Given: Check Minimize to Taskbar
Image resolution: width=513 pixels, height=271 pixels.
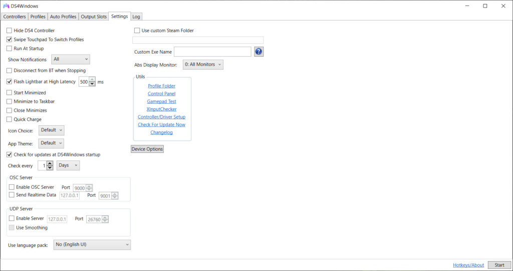Looking at the screenshot, I should point(9,102).
